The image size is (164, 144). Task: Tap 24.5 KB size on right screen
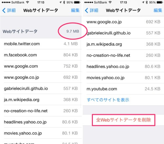[153, 89]
